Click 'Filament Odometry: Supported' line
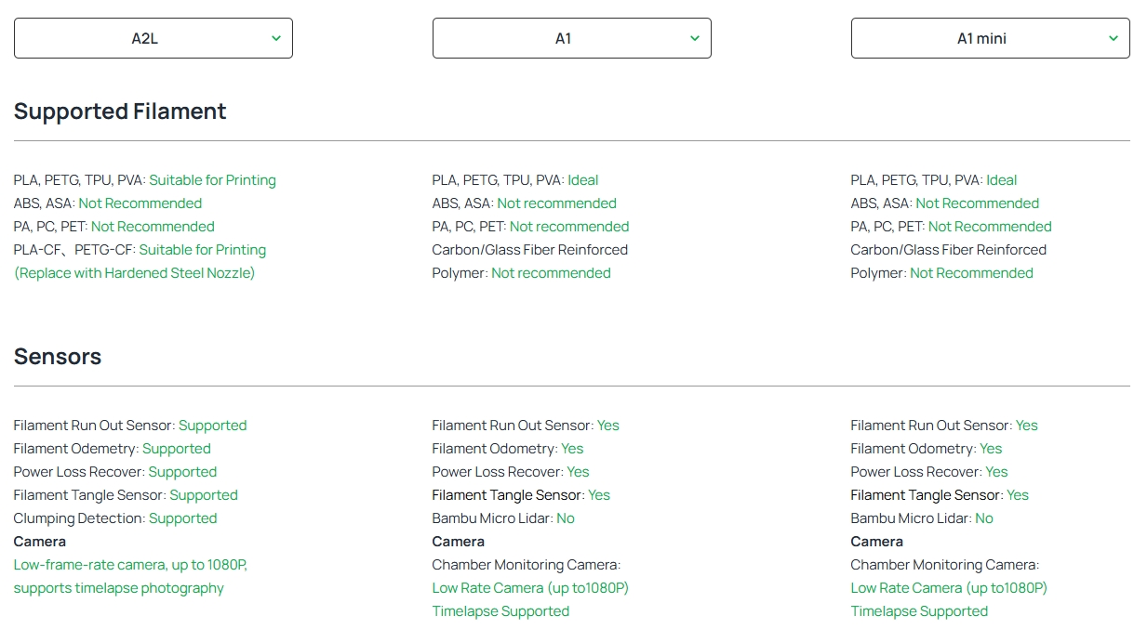 (113, 449)
